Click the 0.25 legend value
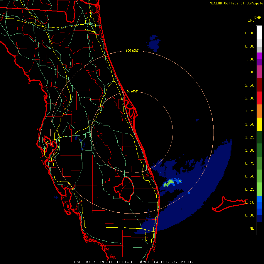This screenshot has height=264, width=264. (250, 189)
